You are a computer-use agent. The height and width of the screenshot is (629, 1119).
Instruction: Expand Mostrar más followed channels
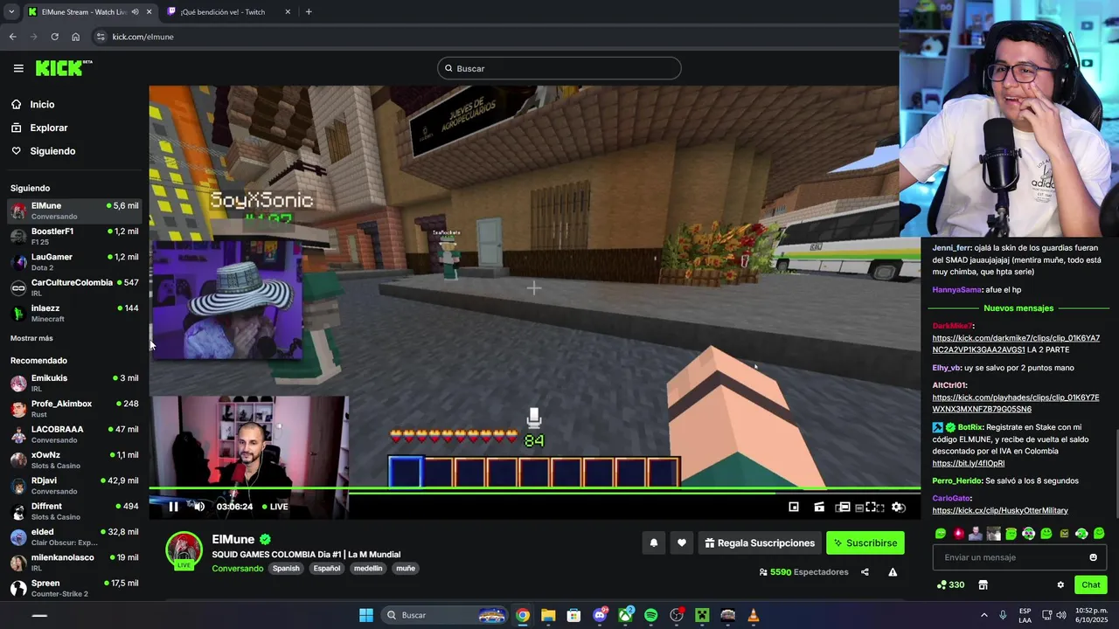(31, 338)
